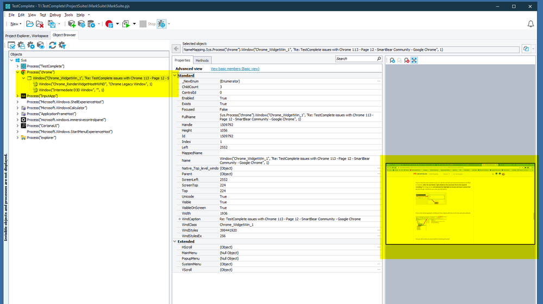Expand the Process("InputApp") node
This screenshot has width=543, height=304.
tap(17, 96)
